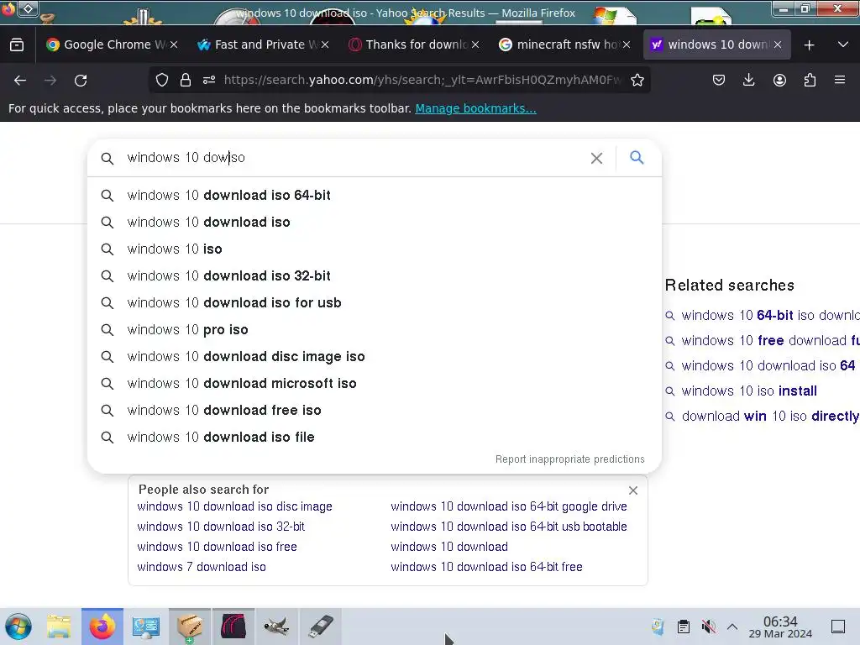Submit search with blue magnifier button

coord(637,157)
